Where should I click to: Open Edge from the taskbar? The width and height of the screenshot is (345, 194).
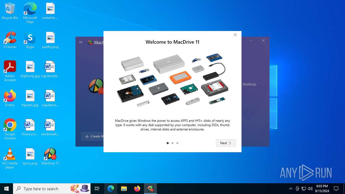(111, 189)
